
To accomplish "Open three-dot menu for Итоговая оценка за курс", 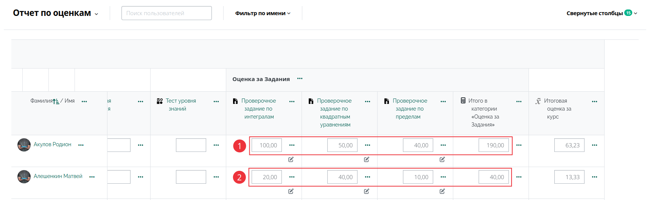I will tap(594, 102).
